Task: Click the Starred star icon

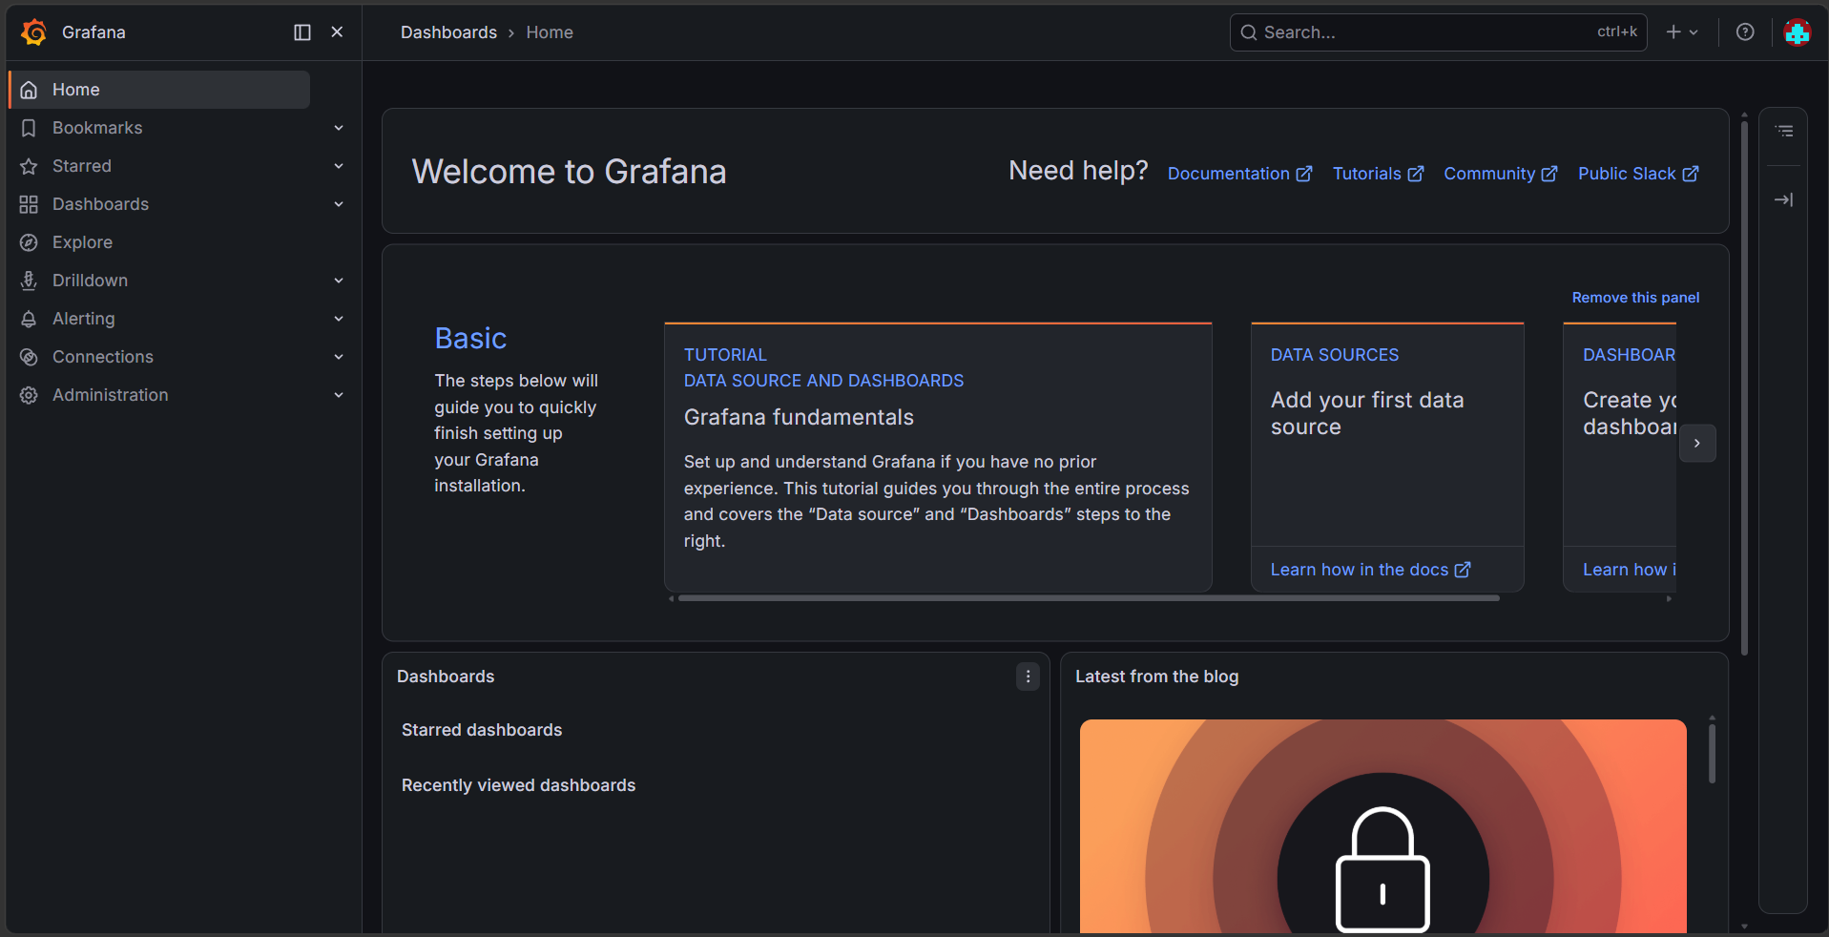Action: [29, 166]
